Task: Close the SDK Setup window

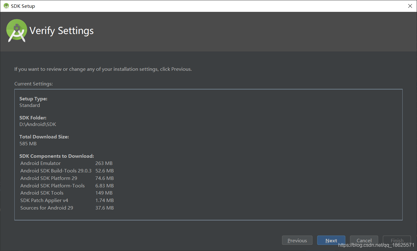Action: pyautogui.click(x=410, y=6)
